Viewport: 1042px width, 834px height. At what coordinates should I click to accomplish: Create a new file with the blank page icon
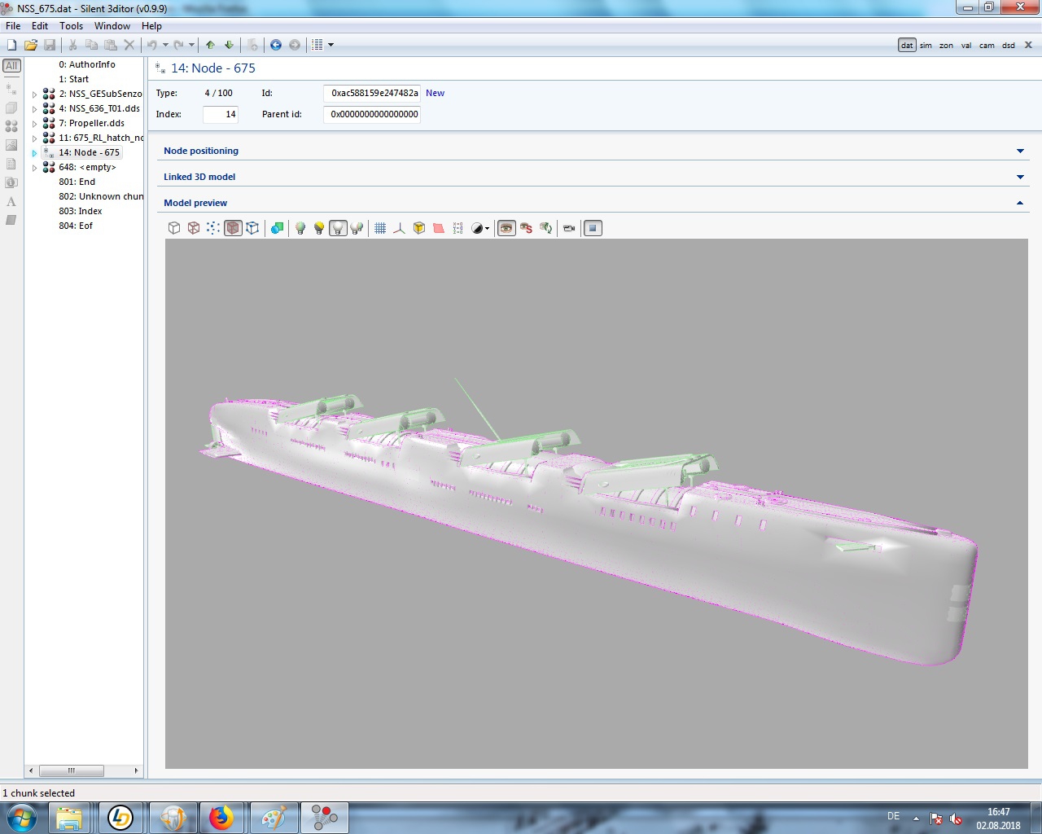click(11, 45)
